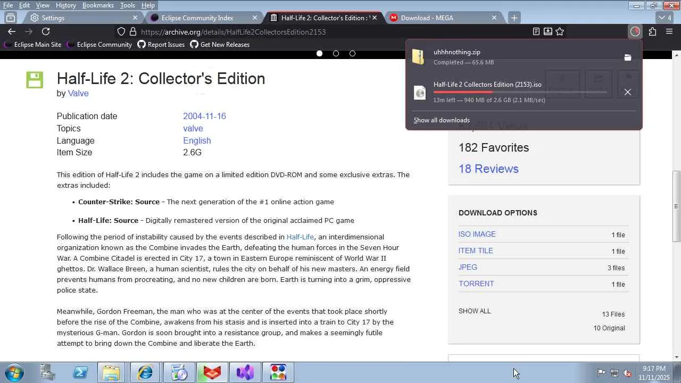The width and height of the screenshot is (681, 383).
Task: Follow the Half-Life link in the description
Action: 300,237
